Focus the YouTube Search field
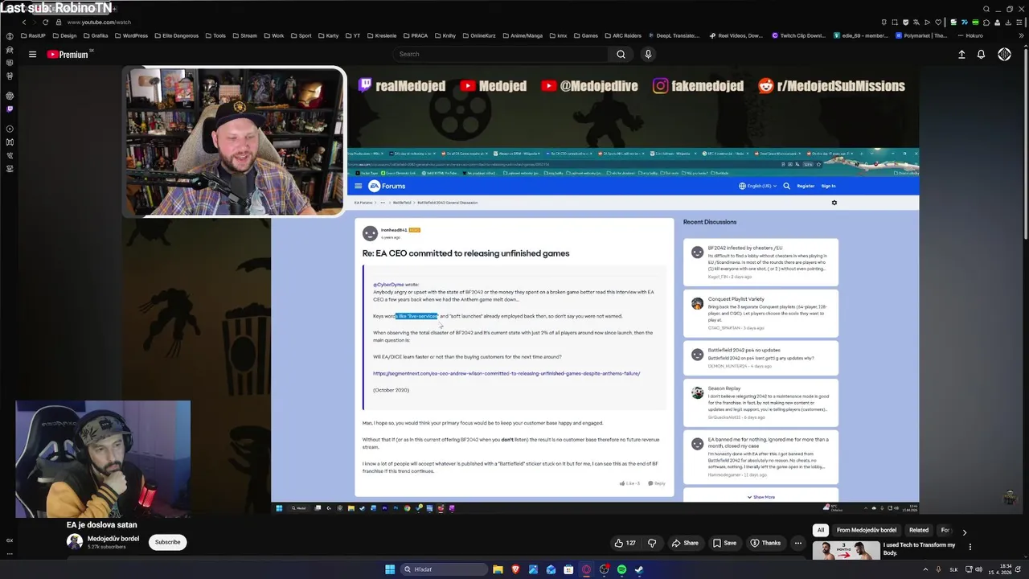1029x579 pixels. (500, 54)
